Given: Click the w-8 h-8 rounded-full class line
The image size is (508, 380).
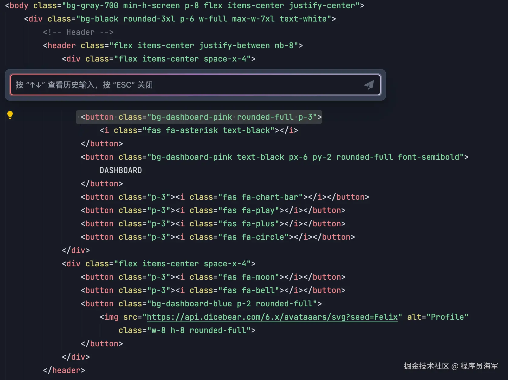Looking at the screenshot, I should tap(187, 330).
